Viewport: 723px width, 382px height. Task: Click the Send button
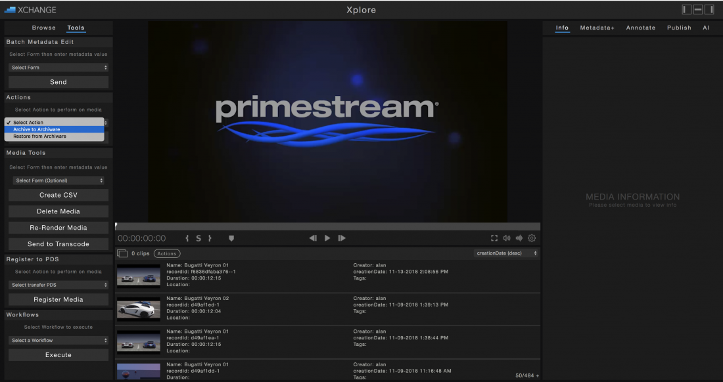pos(58,82)
